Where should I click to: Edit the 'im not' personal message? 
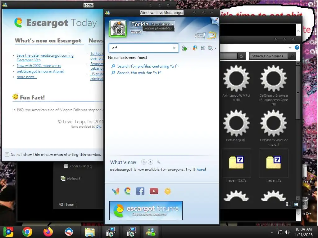click(136, 32)
